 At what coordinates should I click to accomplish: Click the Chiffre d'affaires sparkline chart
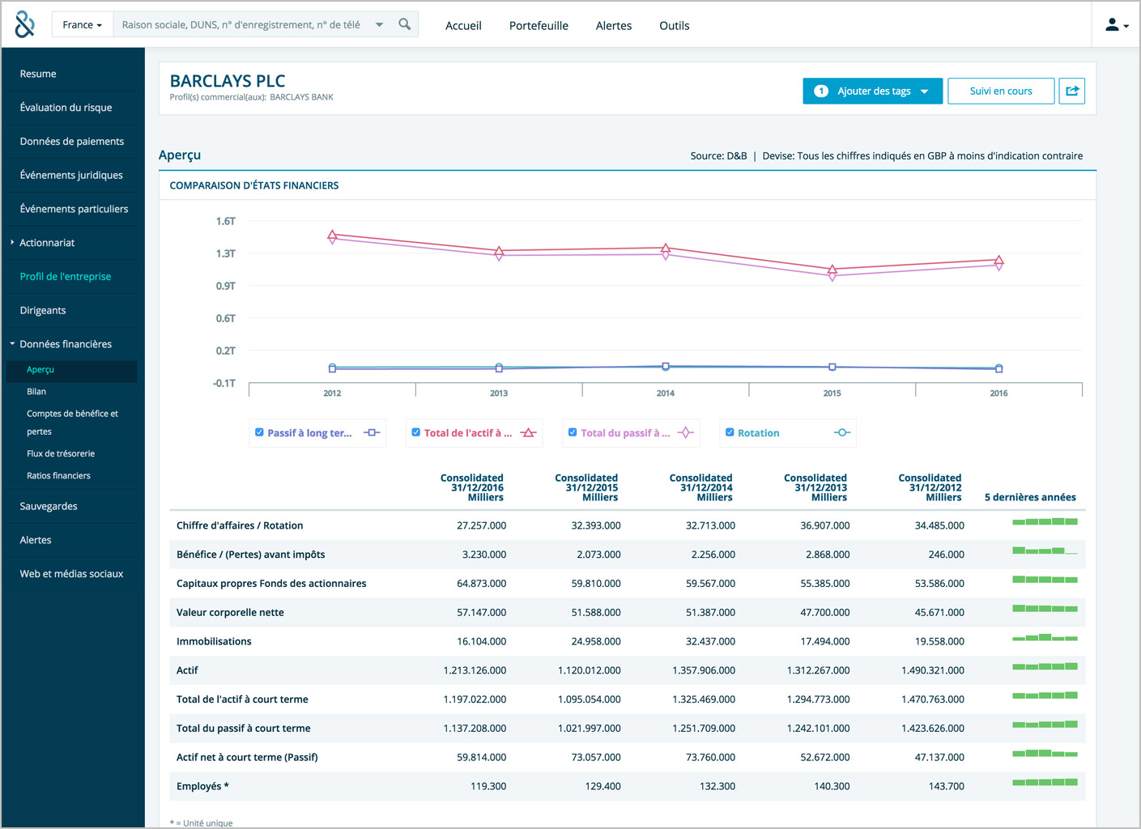(1045, 522)
